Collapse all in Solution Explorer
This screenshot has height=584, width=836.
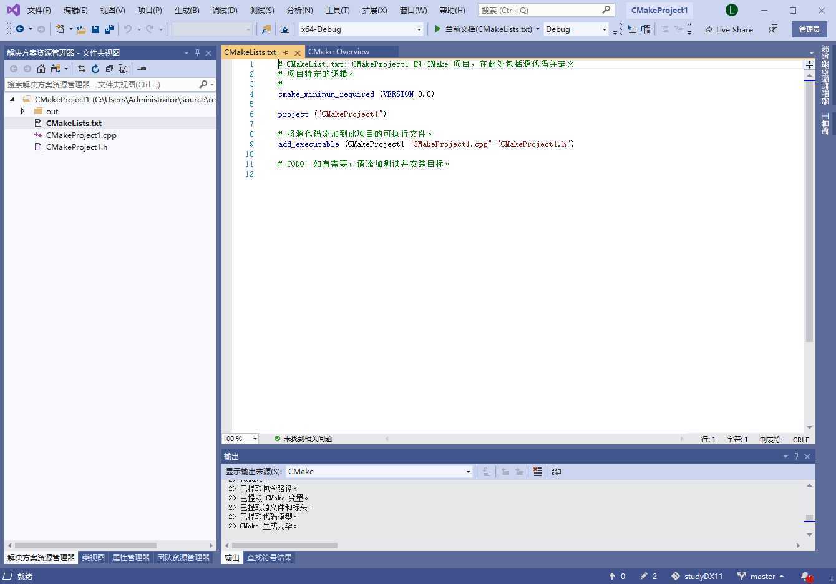[109, 69]
